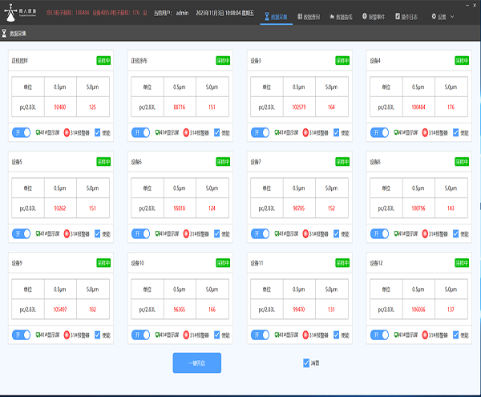
Task: Uncheck the 使能 checkbox in 设备3 card
Action: [337, 132]
